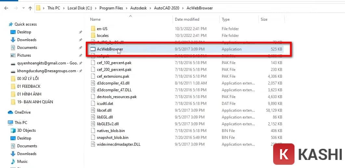345x168 pixels.
Task: Select cef_extensions.pak file icon
Action: coord(93,76)
